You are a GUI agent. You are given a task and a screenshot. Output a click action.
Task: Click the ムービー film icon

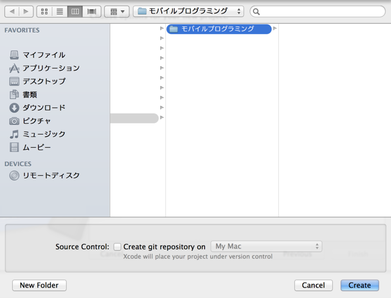pyautogui.click(x=14, y=147)
